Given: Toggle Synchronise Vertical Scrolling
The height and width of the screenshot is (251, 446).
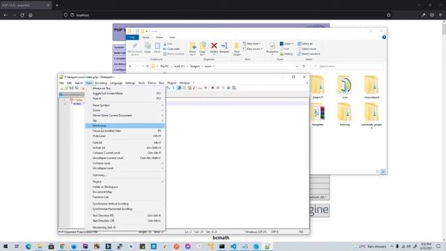Looking at the screenshot, I should tap(125, 204).
